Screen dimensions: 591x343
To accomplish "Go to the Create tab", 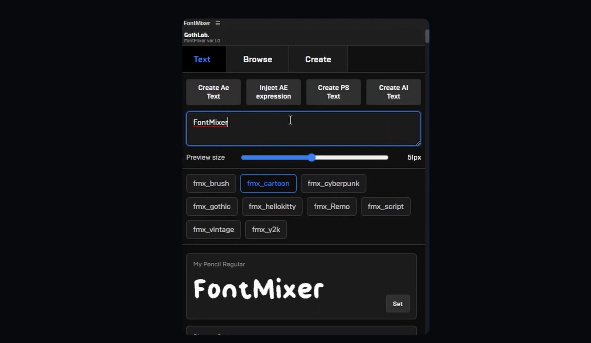I will click(318, 59).
